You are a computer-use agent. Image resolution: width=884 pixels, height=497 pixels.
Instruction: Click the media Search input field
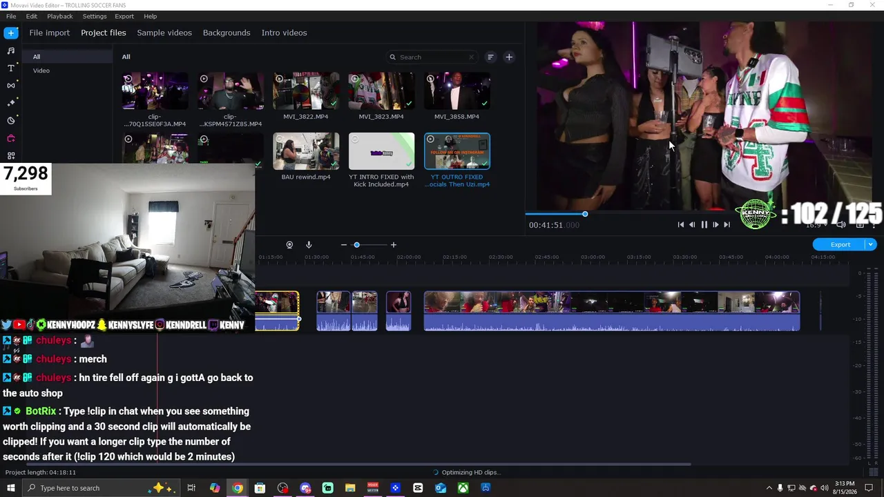[432, 57]
